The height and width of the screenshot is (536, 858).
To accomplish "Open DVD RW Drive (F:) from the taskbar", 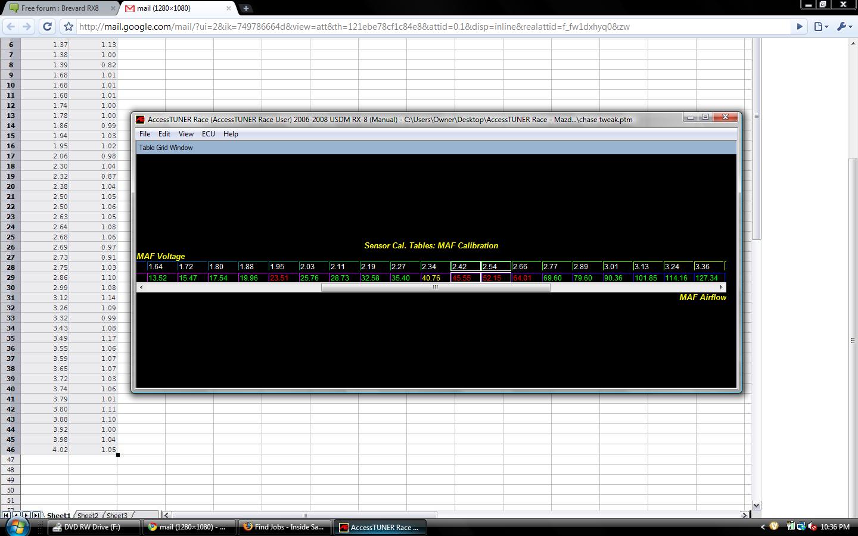I will pyautogui.click(x=94, y=527).
